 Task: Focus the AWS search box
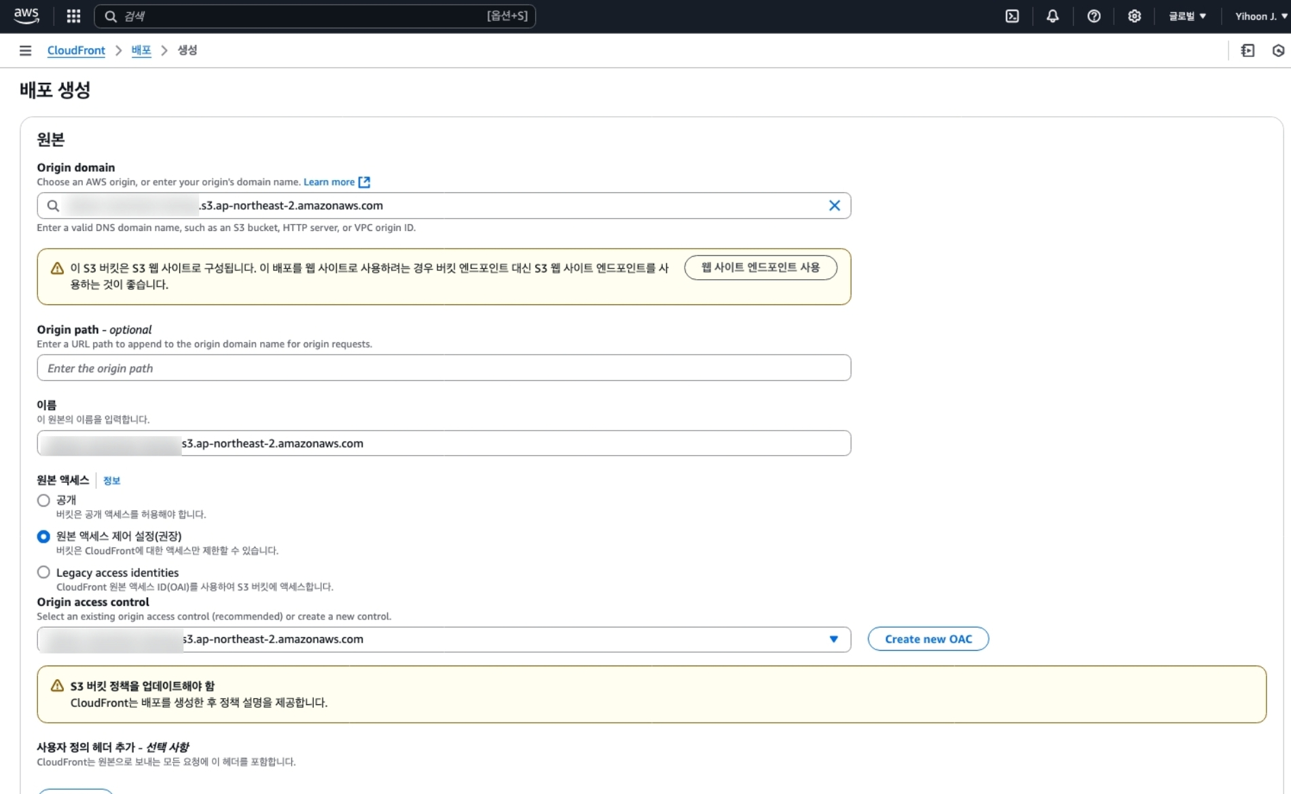click(314, 16)
